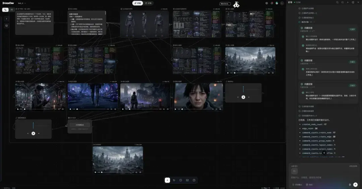Viewport: 362px width, 189px height.
Task: Start a new chat with the plus icon
Action: pos(348,2)
